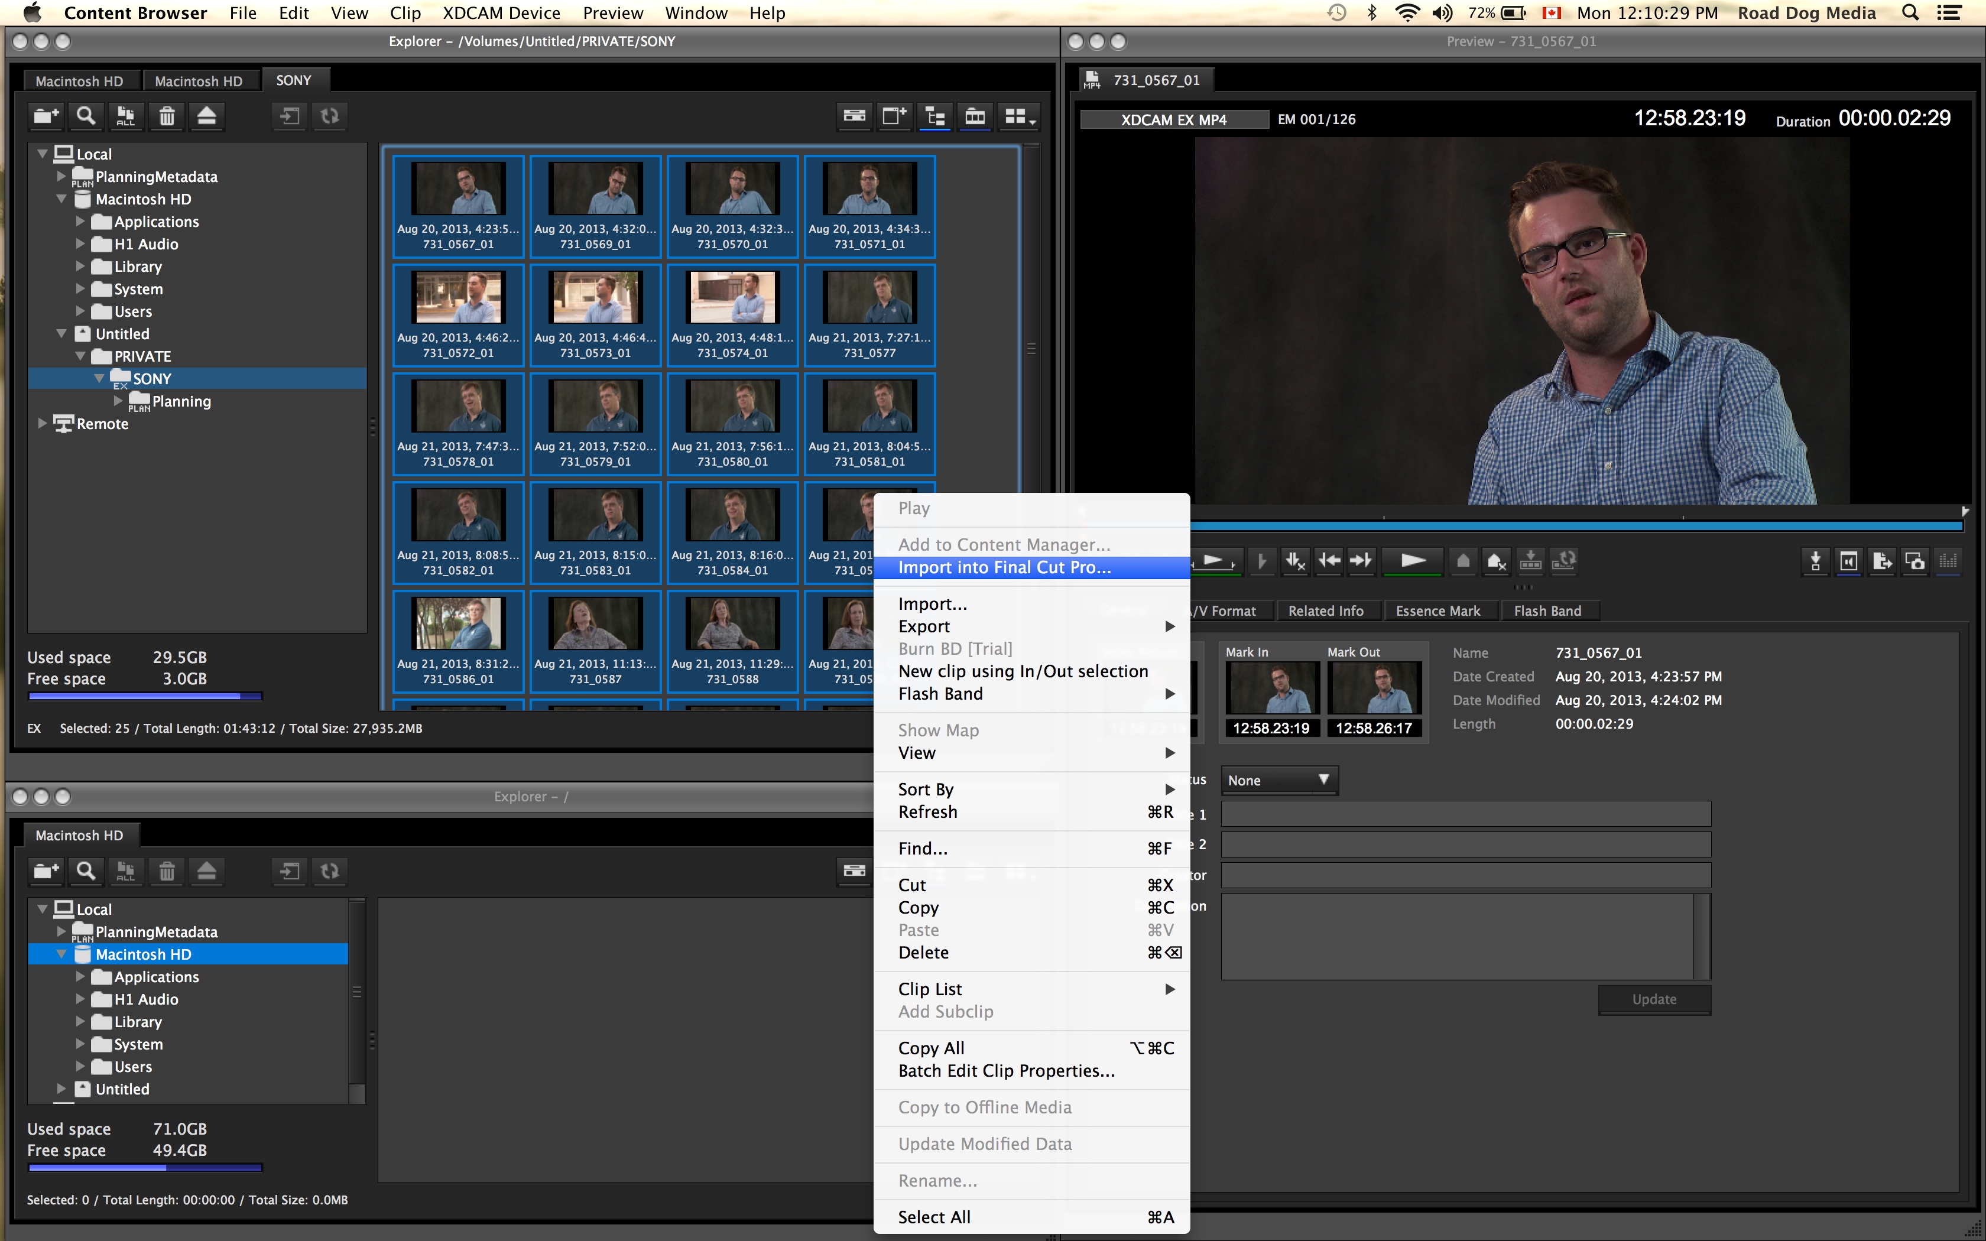
Task: Choose Import into Final Cut Pro menu entry
Action: [x=1031, y=567]
